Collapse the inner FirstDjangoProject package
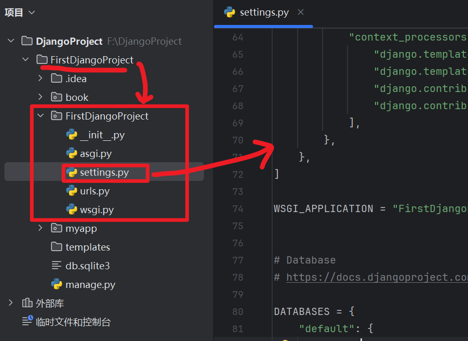468x341 pixels. (41, 115)
